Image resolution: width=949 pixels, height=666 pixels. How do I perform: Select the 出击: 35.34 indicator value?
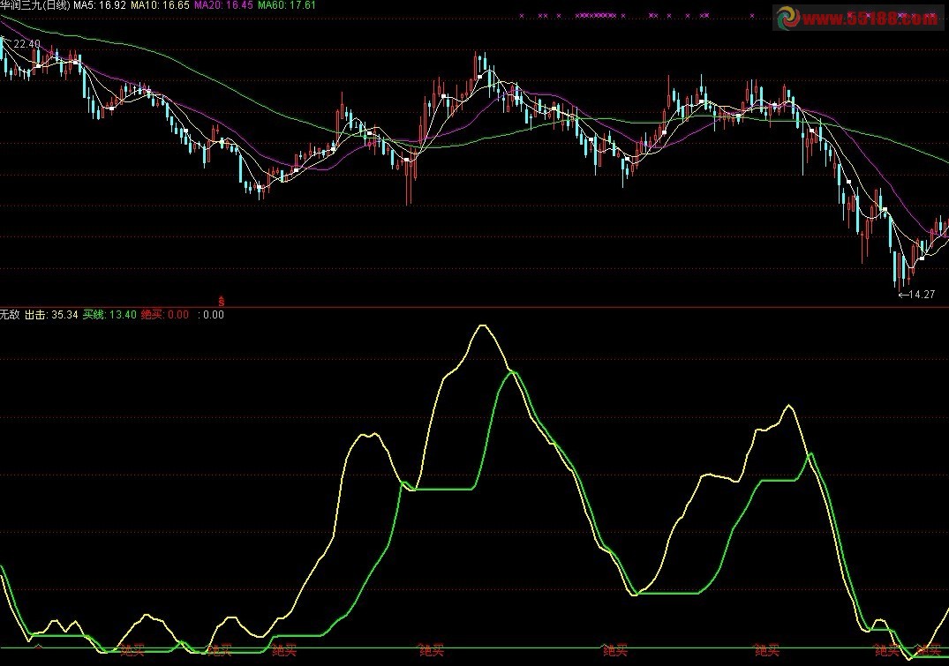[51, 314]
